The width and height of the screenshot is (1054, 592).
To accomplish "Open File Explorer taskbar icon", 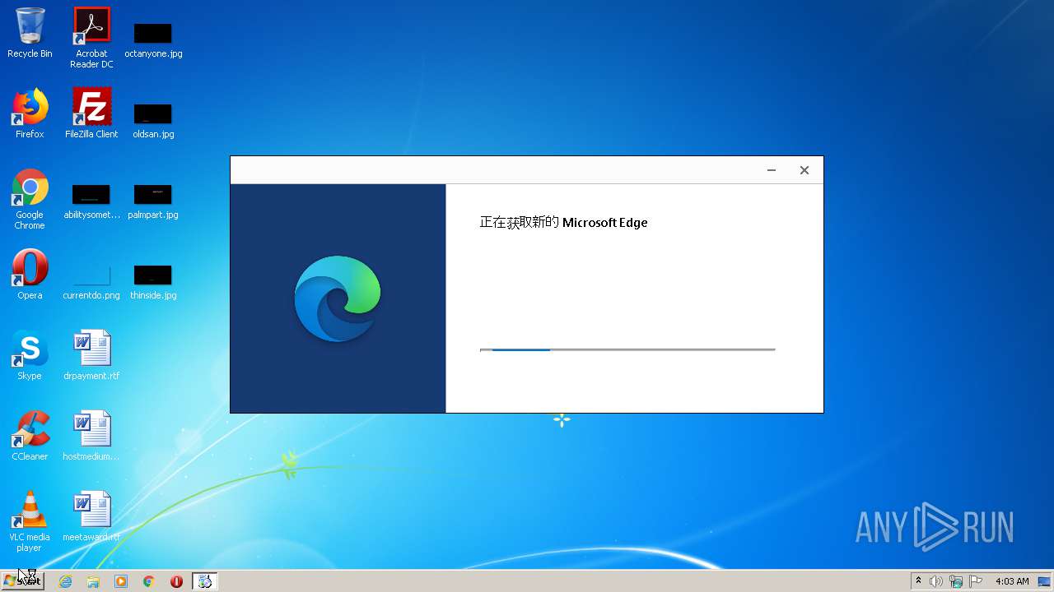I will [93, 581].
